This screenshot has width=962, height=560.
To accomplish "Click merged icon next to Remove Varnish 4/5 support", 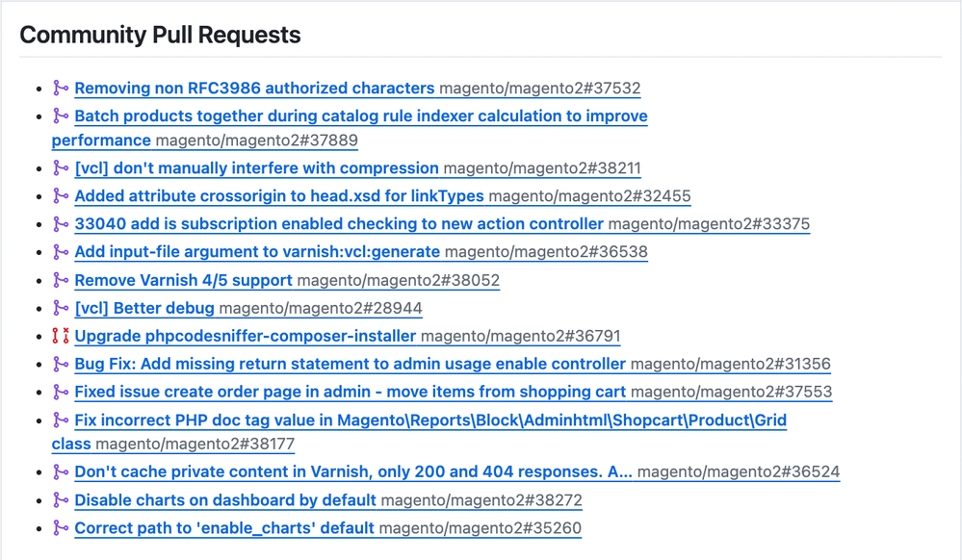I will pyautogui.click(x=61, y=280).
